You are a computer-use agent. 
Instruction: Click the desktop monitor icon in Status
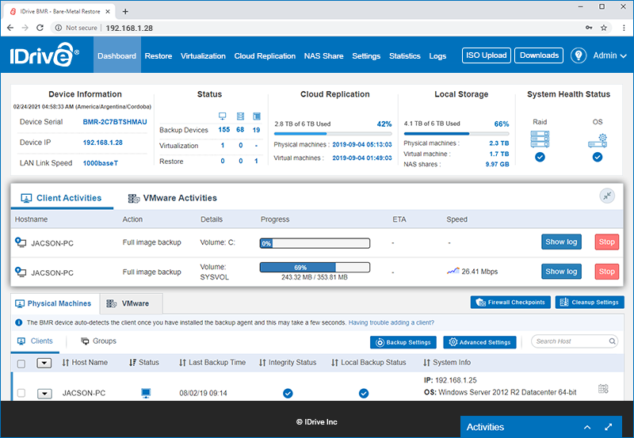[223, 116]
